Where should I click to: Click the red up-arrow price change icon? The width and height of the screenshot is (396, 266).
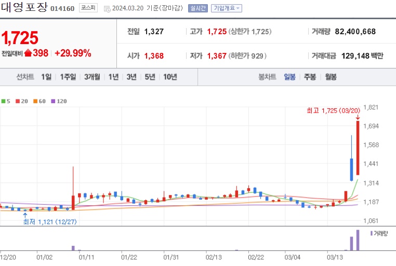click(x=28, y=53)
